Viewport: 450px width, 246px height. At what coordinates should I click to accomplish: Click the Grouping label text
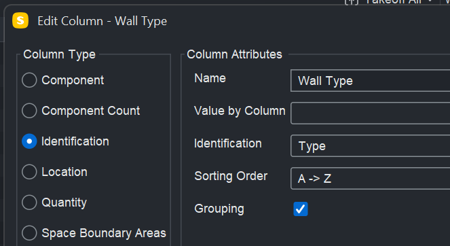219,209
